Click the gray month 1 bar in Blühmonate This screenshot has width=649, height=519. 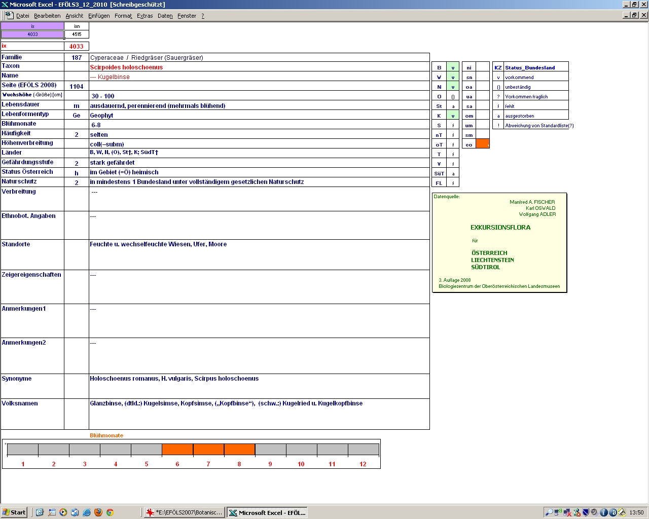coord(23,450)
